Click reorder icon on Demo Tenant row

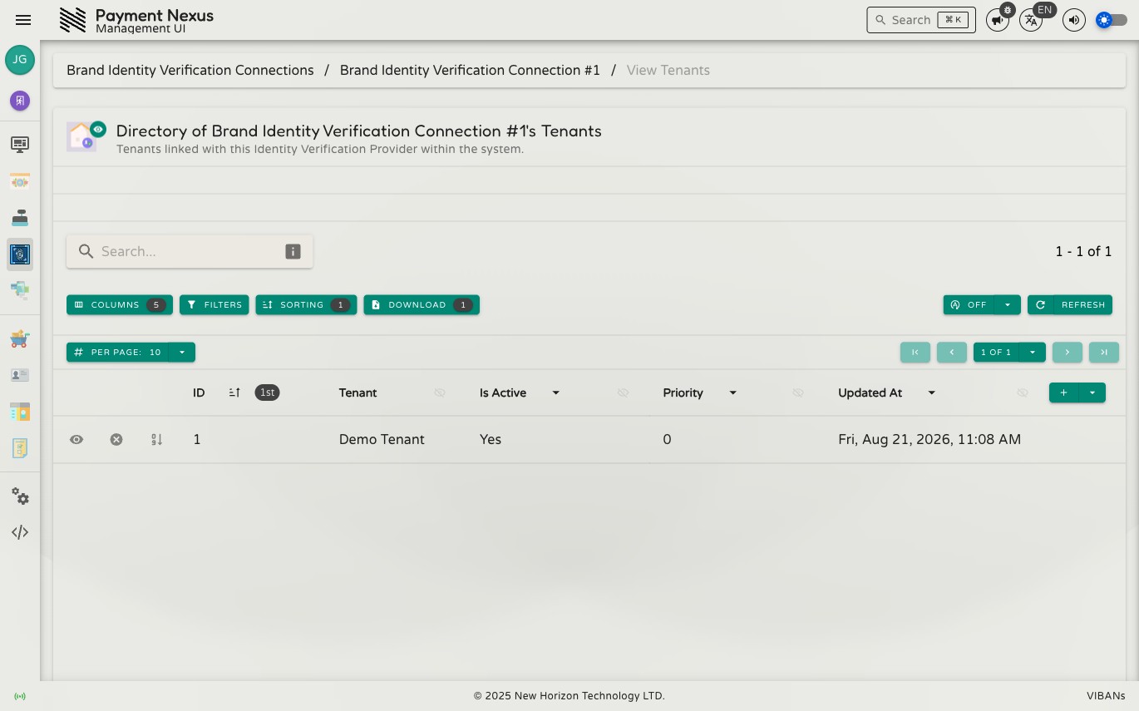pyautogui.click(x=156, y=439)
